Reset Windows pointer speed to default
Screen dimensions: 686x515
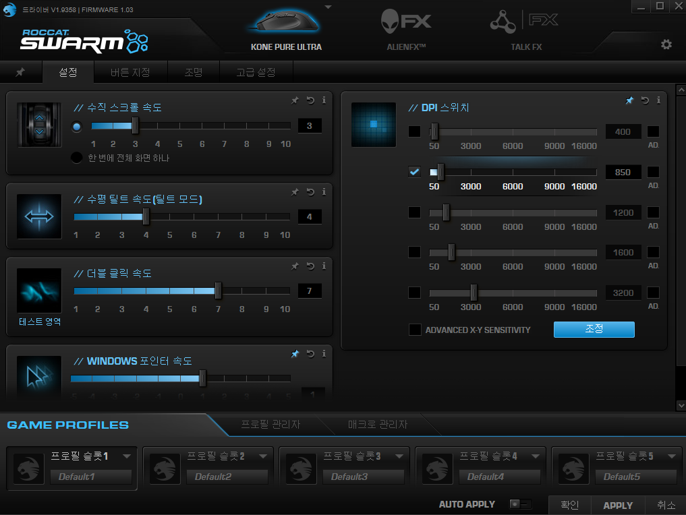click(310, 354)
